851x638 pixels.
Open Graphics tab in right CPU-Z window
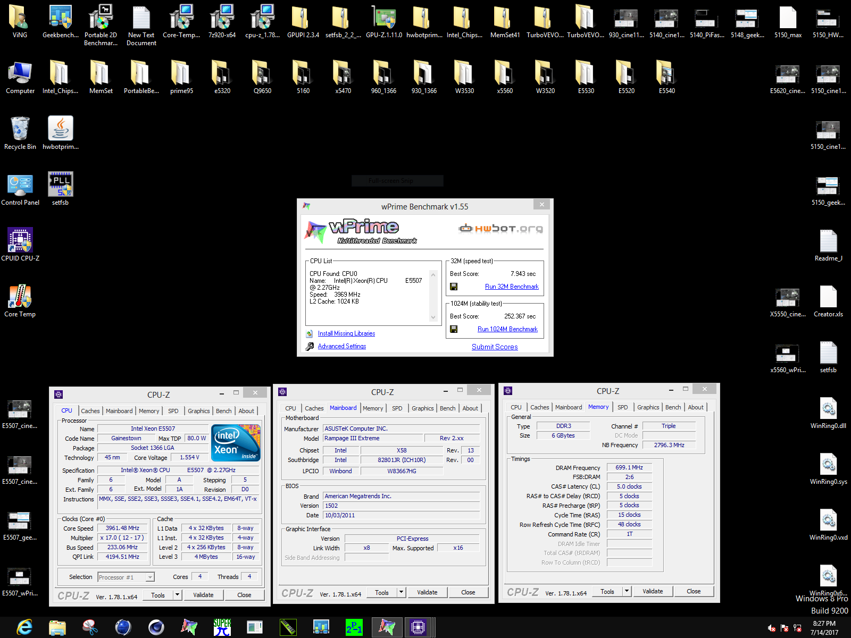(x=648, y=407)
